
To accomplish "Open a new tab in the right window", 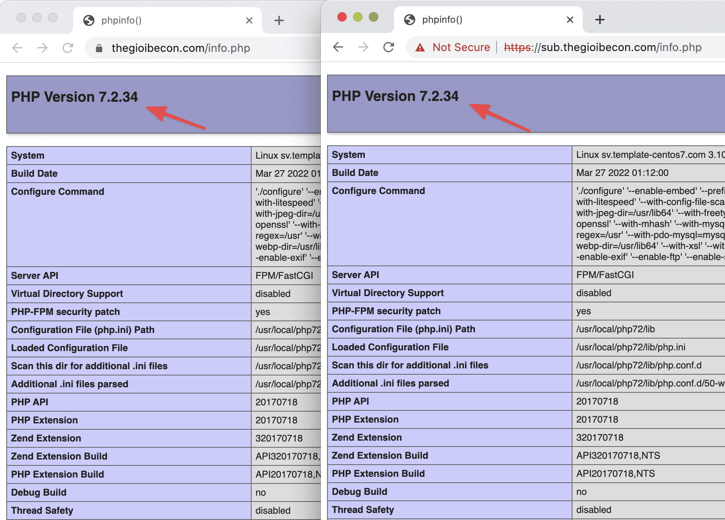I will [x=600, y=20].
